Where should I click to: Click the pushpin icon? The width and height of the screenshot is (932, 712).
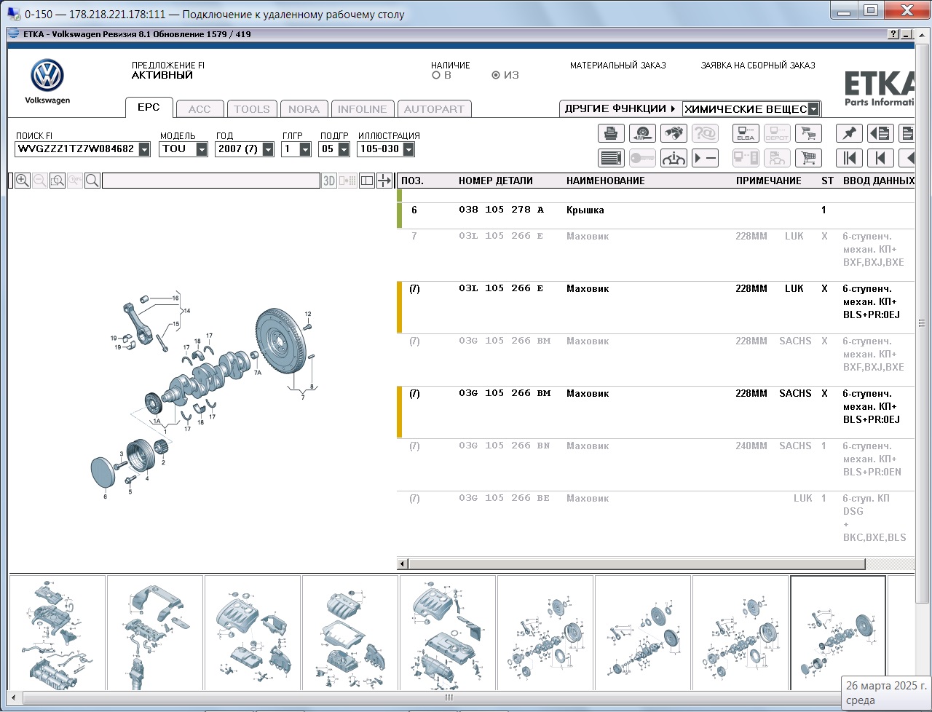pos(849,133)
